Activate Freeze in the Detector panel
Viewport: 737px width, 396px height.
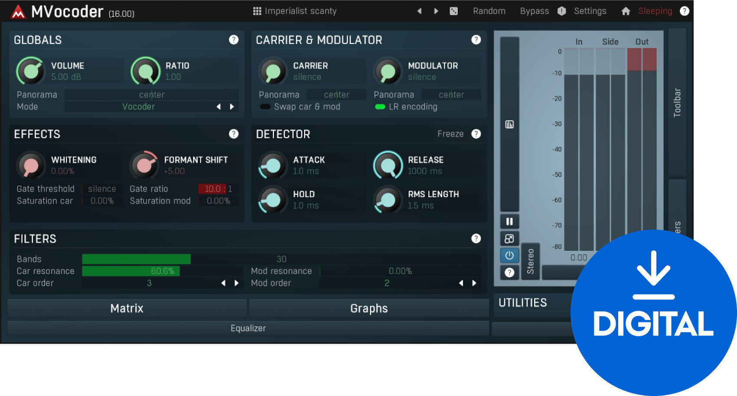[x=451, y=134]
